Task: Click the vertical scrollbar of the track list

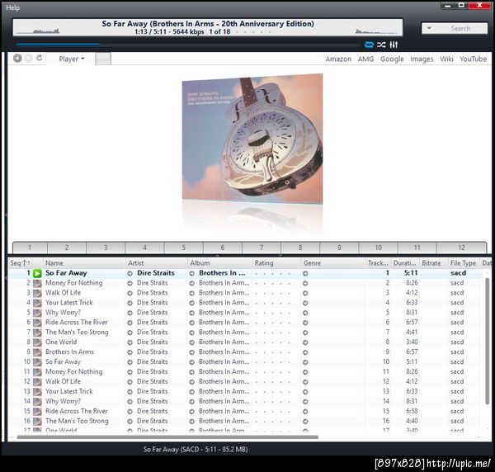Action: (488, 341)
